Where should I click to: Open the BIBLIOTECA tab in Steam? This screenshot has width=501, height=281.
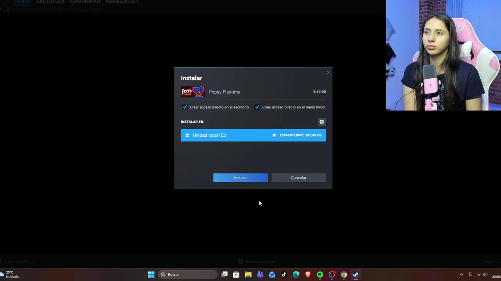[x=50, y=2]
